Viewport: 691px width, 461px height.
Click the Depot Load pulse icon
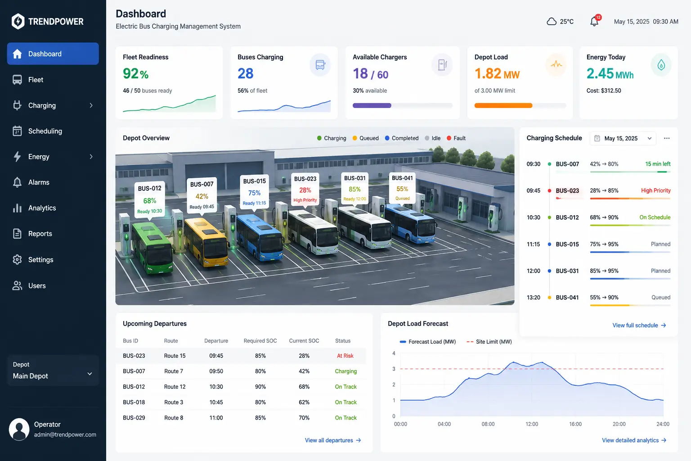pos(556,64)
